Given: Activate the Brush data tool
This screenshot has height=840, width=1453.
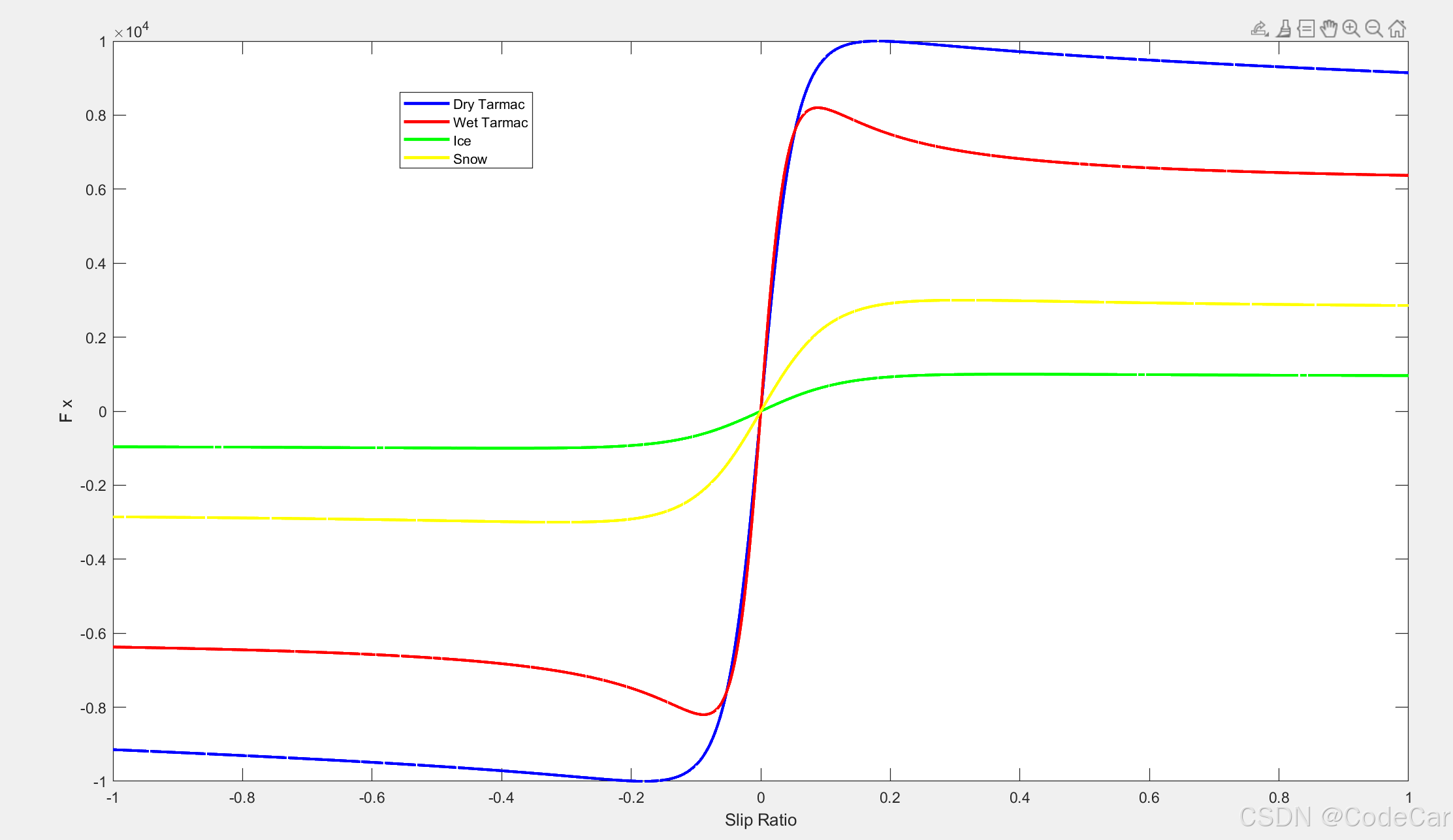Looking at the screenshot, I should pyautogui.click(x=1283, y=29).
